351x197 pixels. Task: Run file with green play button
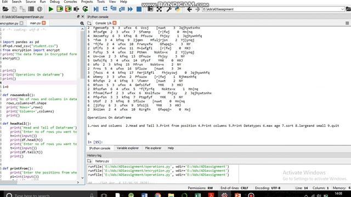[x=51, y=9]
